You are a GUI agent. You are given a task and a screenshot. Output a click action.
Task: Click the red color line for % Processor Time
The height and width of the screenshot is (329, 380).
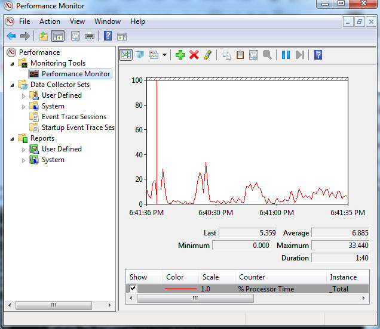(x=179, y=288)
